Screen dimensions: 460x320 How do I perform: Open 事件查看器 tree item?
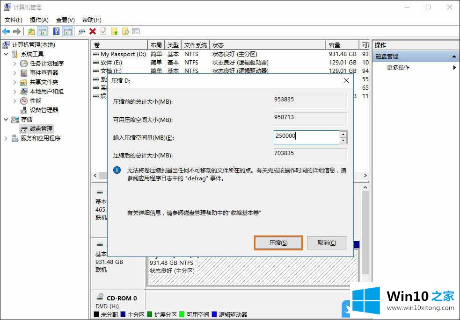(x=44, y=72)
